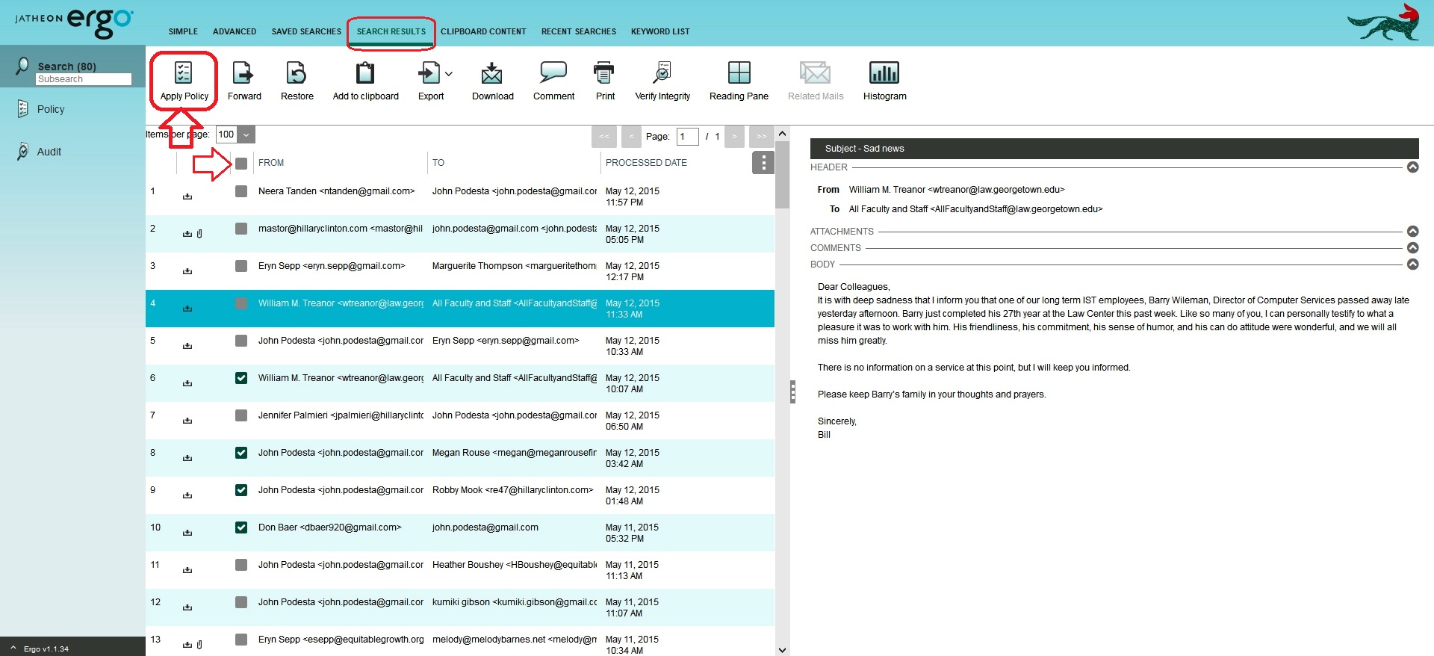The height and width of the screenshot is (656, 1434).
Task: Open the SAVED SEARCHES tab
Action: (x=306, y=31)
